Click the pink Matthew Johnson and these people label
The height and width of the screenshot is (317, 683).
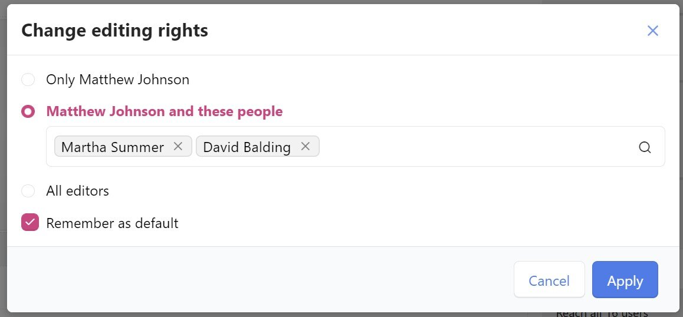click(x=164, y=111)
